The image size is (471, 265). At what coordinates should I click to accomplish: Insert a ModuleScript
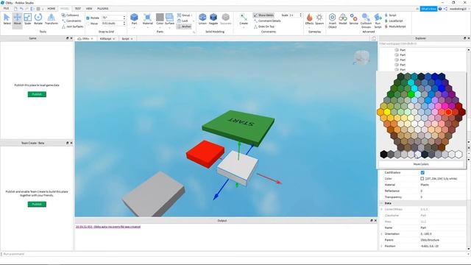pyautogui.click(x=395, y=26)
